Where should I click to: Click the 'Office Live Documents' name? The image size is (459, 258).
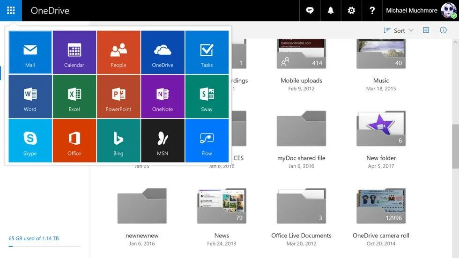tap(301, 236)
